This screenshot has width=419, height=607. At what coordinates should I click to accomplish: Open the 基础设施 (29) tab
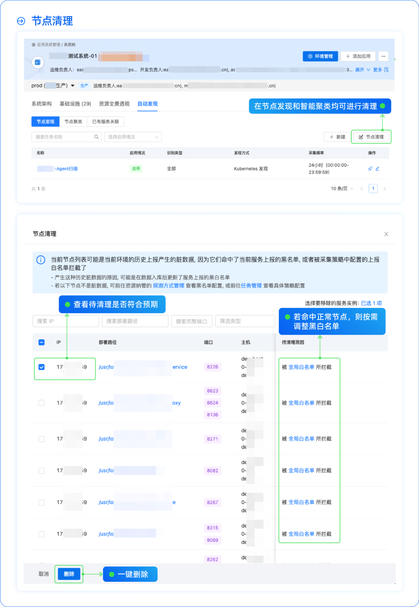point(75,104)
